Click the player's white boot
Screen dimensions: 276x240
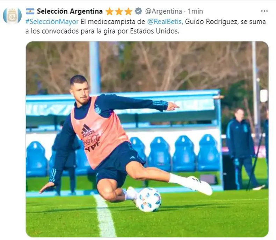tap(201, 186)
